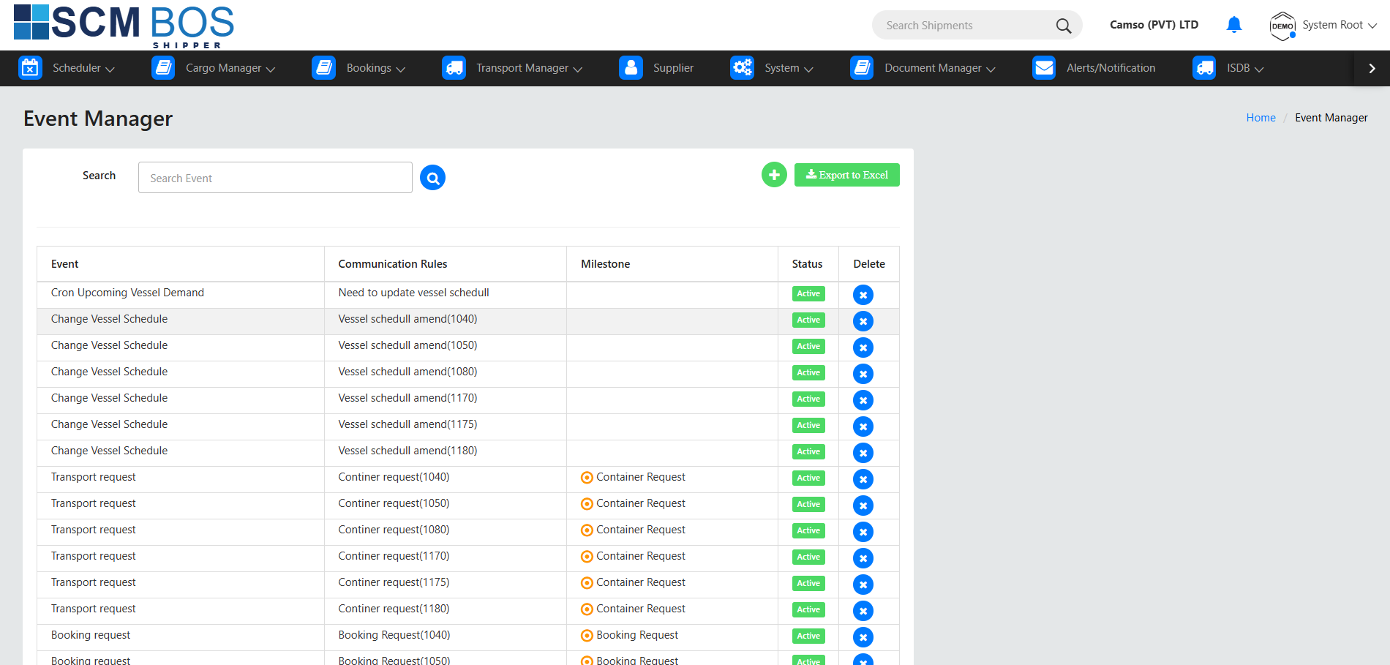Image resolution: width=1390 pixels, height=665 pixels.
Task: Click the Milestone column header
Action: (x=606, y=264)
